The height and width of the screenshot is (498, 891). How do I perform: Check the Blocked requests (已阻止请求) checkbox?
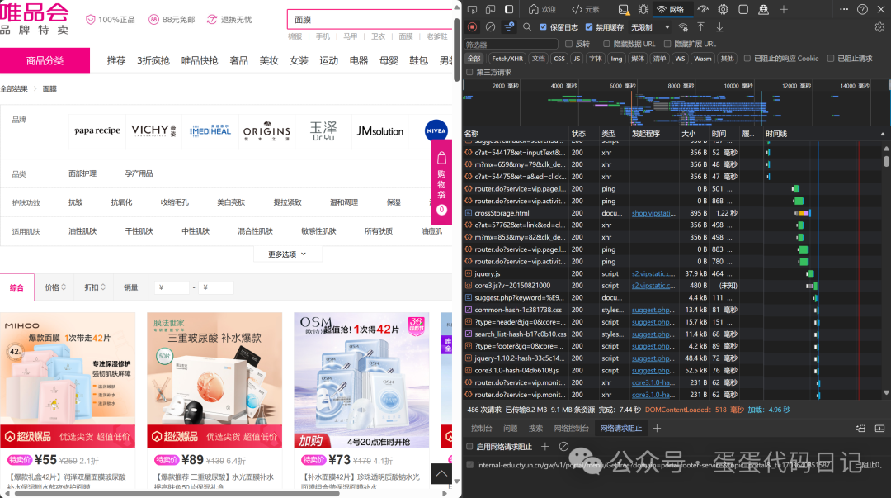pyautogui.click(x=831, y=59)
